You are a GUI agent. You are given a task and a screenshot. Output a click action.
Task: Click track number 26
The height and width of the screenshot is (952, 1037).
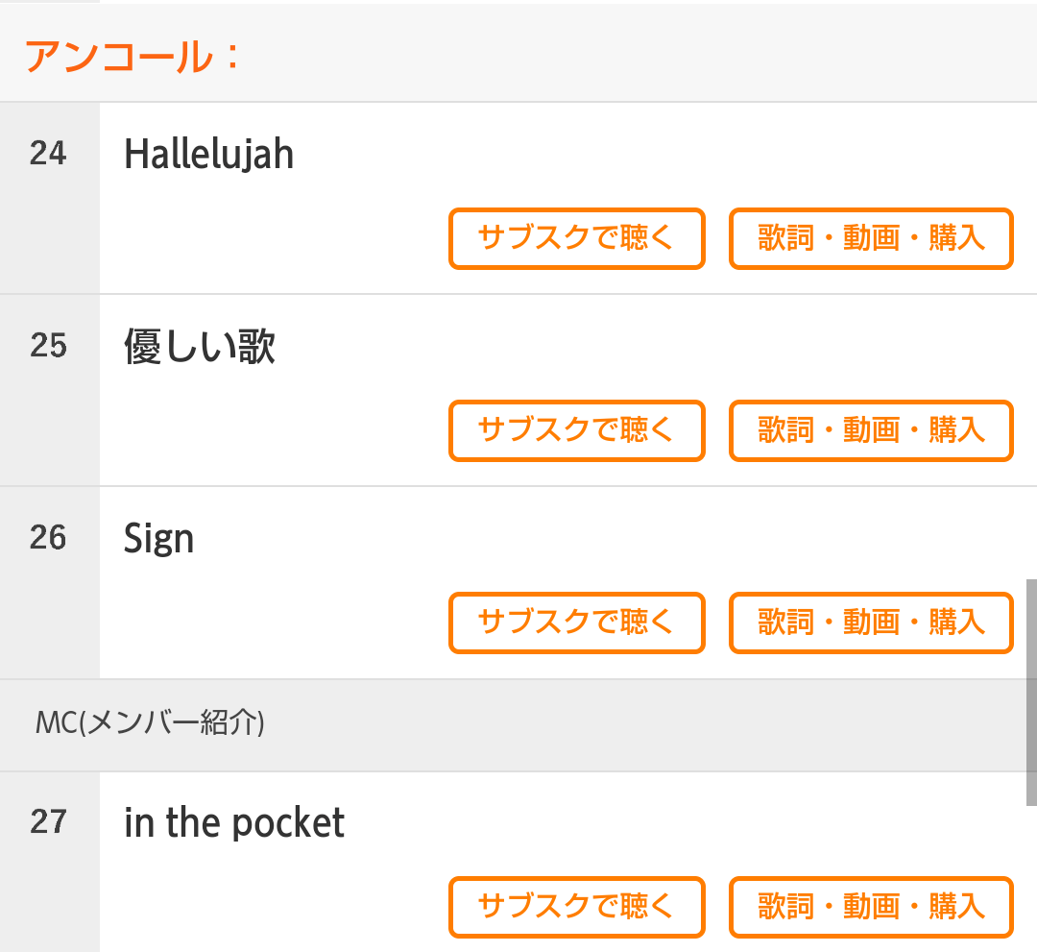[48, 538]
